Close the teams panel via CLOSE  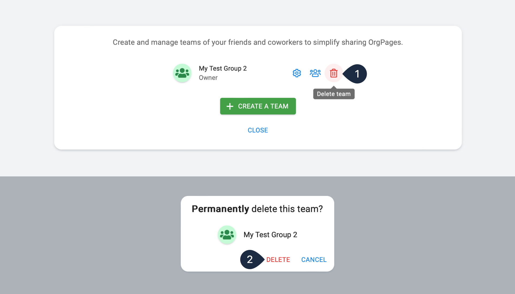pyautogui.click(x=258, y=130)
